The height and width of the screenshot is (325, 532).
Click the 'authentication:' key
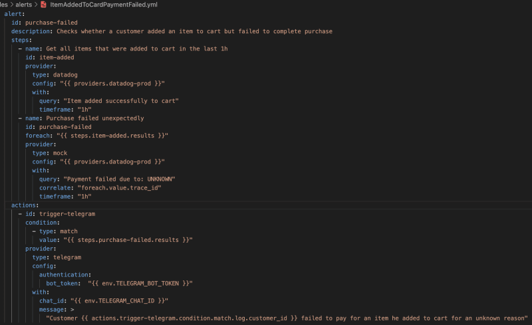pyautogui.click(x=65, y=274)
